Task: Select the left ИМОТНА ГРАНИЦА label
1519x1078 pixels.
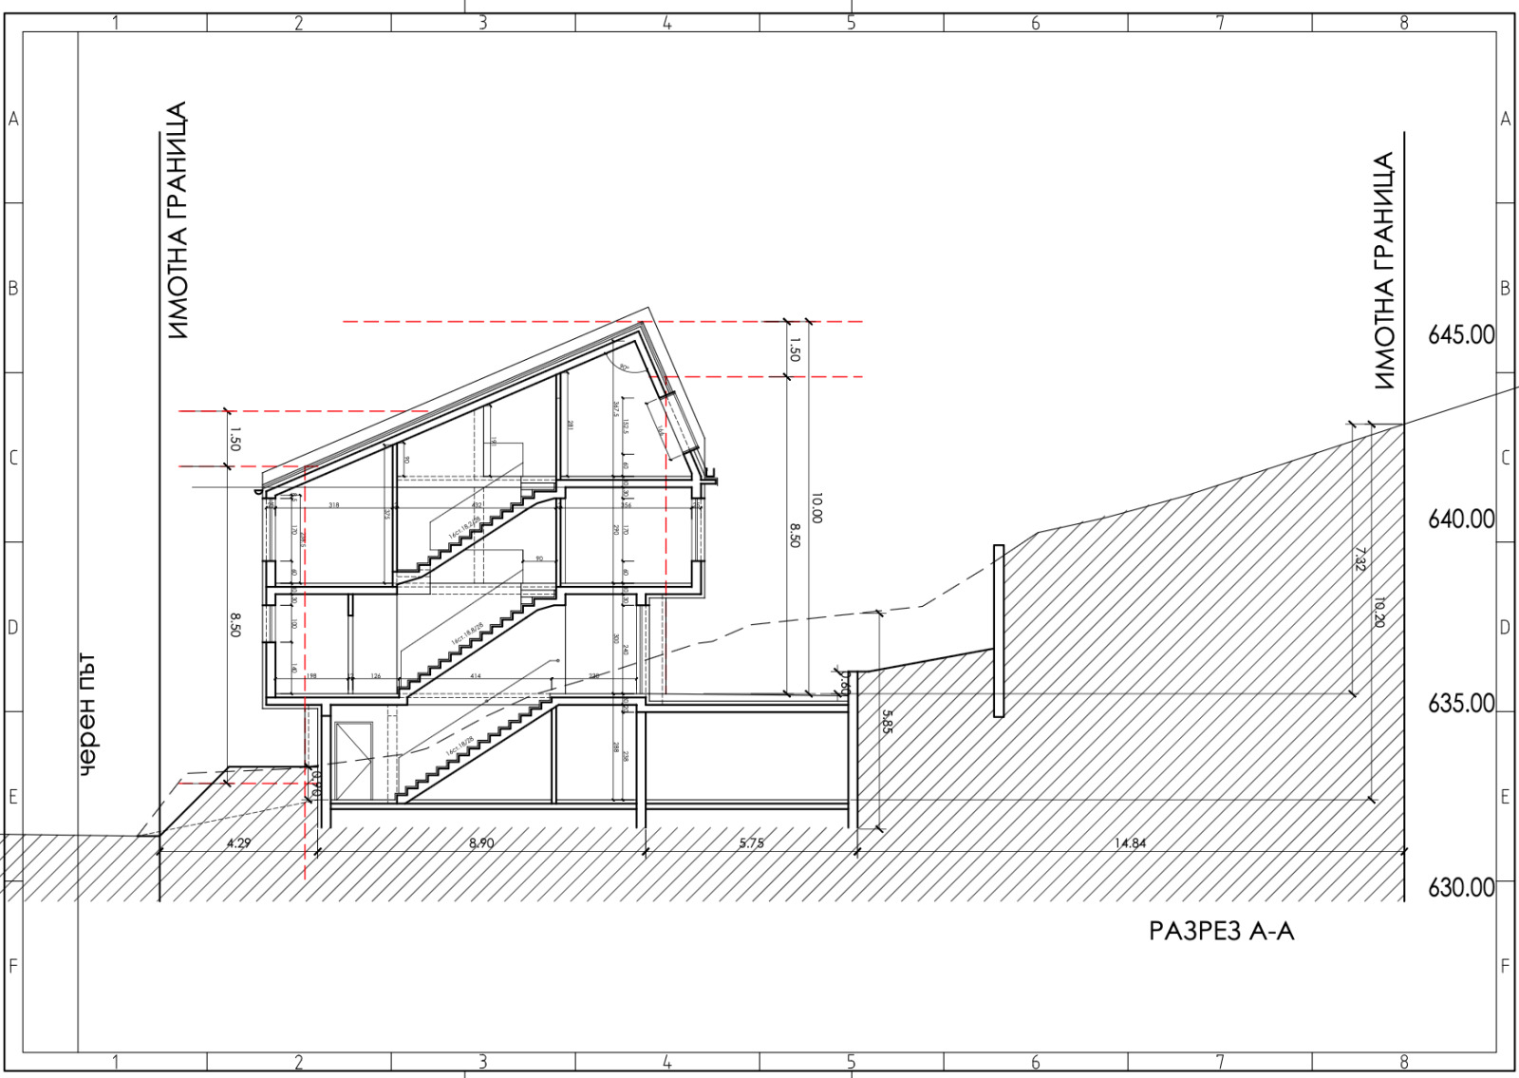Action: point(178,220)
